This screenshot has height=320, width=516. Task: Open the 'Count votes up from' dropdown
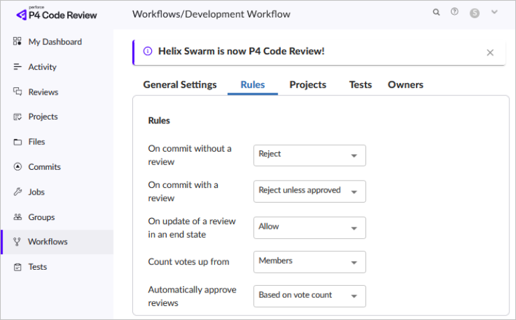point(310,262)
